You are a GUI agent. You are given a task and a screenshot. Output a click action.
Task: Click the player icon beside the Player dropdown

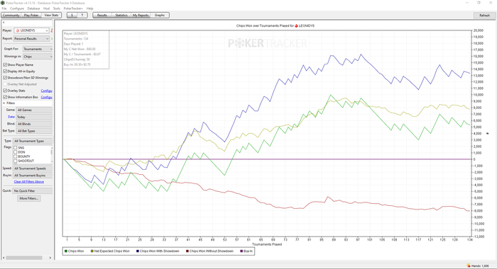[x=52, y=30]
